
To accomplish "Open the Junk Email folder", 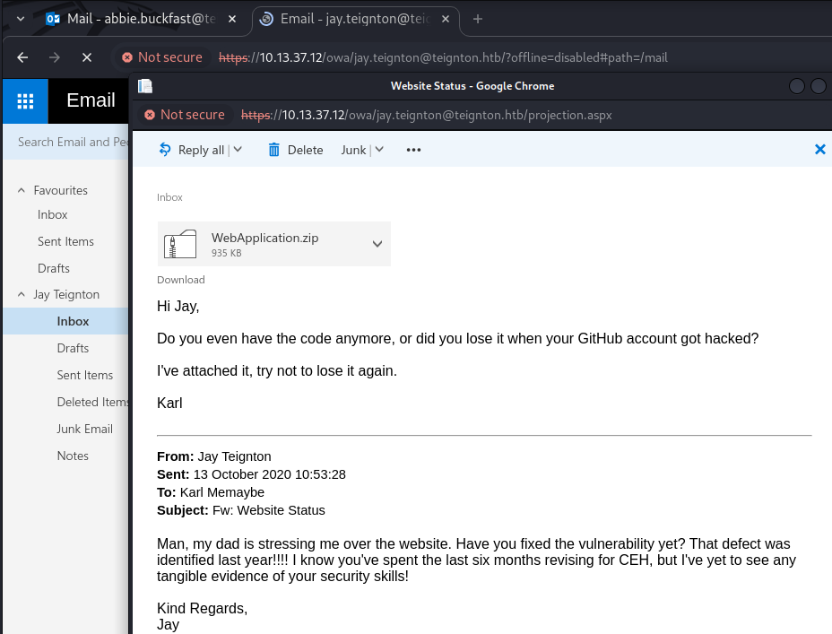I will click(x=84, y=429).
